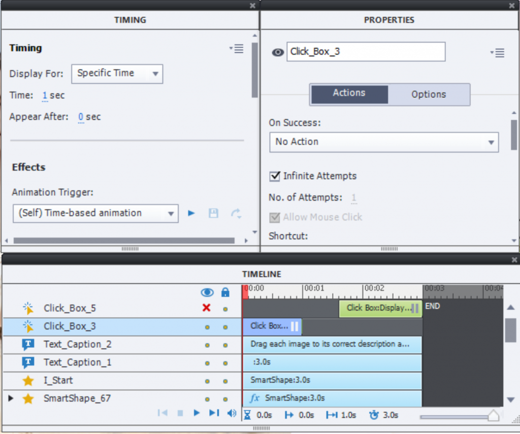Toggle visibility eye for Click_Box_3 in Properties
The height and width of the screenshot is (434, 520).
[277, 52]
